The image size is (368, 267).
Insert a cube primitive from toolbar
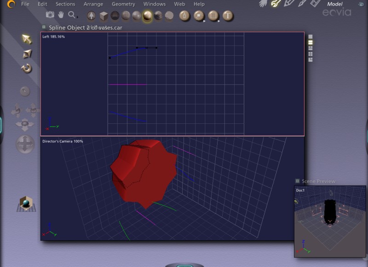coord(104,16)
